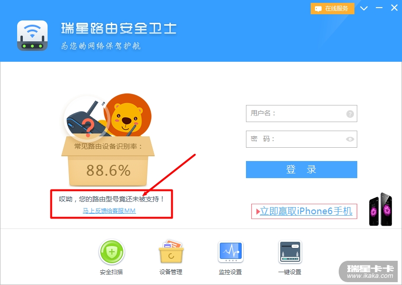Focus the 用户名 username input field
This screenshot has width=402, height=285.
coord(302,114)
